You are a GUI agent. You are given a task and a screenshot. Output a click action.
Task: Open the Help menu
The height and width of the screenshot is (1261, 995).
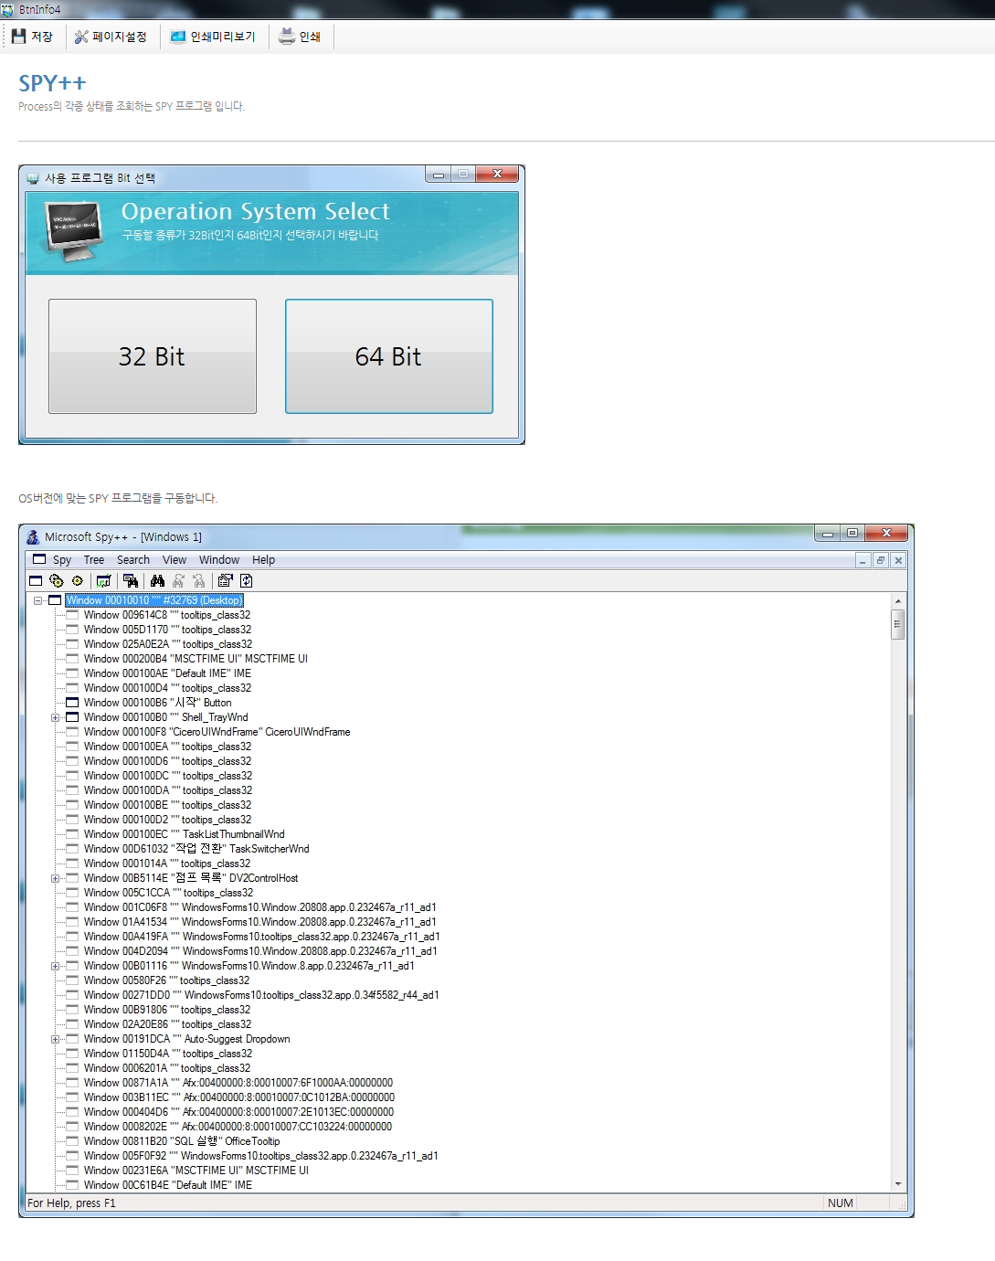point(264,560)
